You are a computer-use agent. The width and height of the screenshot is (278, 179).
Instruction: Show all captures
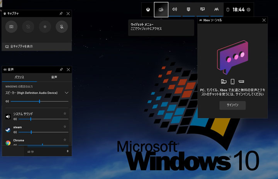(37, 46)
